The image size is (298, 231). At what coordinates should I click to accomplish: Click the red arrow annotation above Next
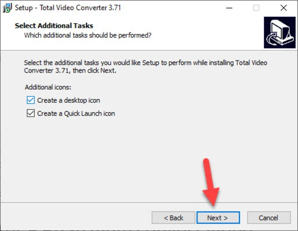tap(210, 182)
